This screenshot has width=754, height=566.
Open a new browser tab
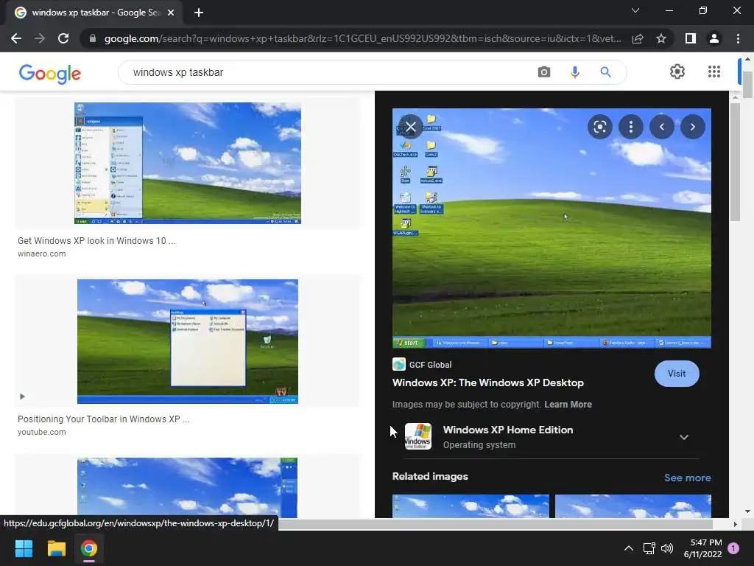tap(199, 13)
